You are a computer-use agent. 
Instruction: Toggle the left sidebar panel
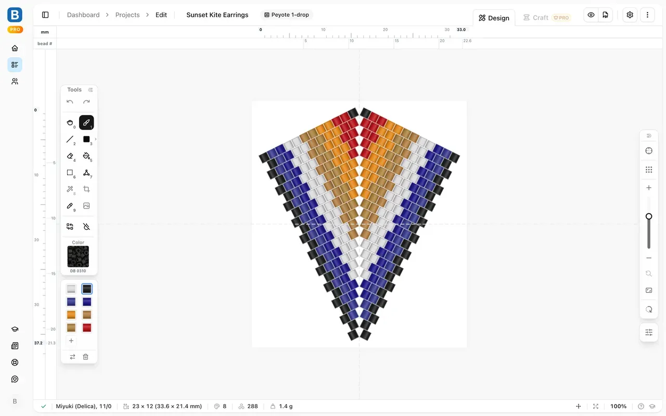tap(45, 15)
